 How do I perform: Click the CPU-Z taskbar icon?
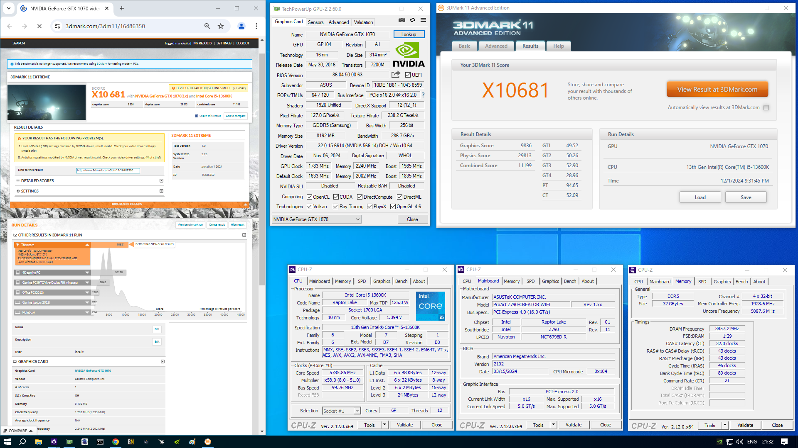[x=54, y=442]
